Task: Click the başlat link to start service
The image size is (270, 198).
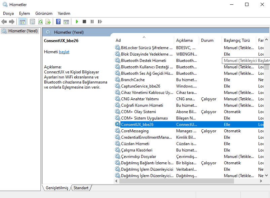Action: coord(64,52)
